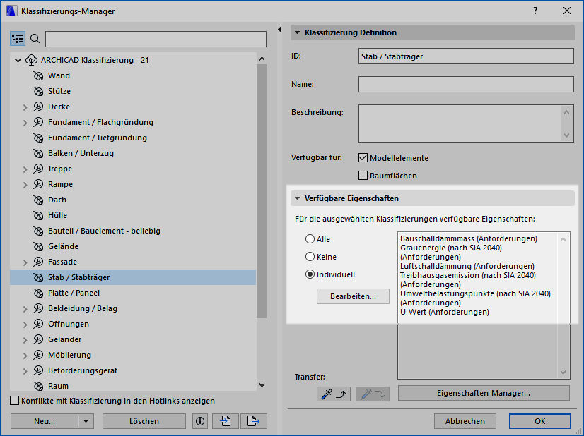Click the Bauteil / Bauelement - beliebig icon
Viewport: 584px width, 436px height.
(38, 231)
